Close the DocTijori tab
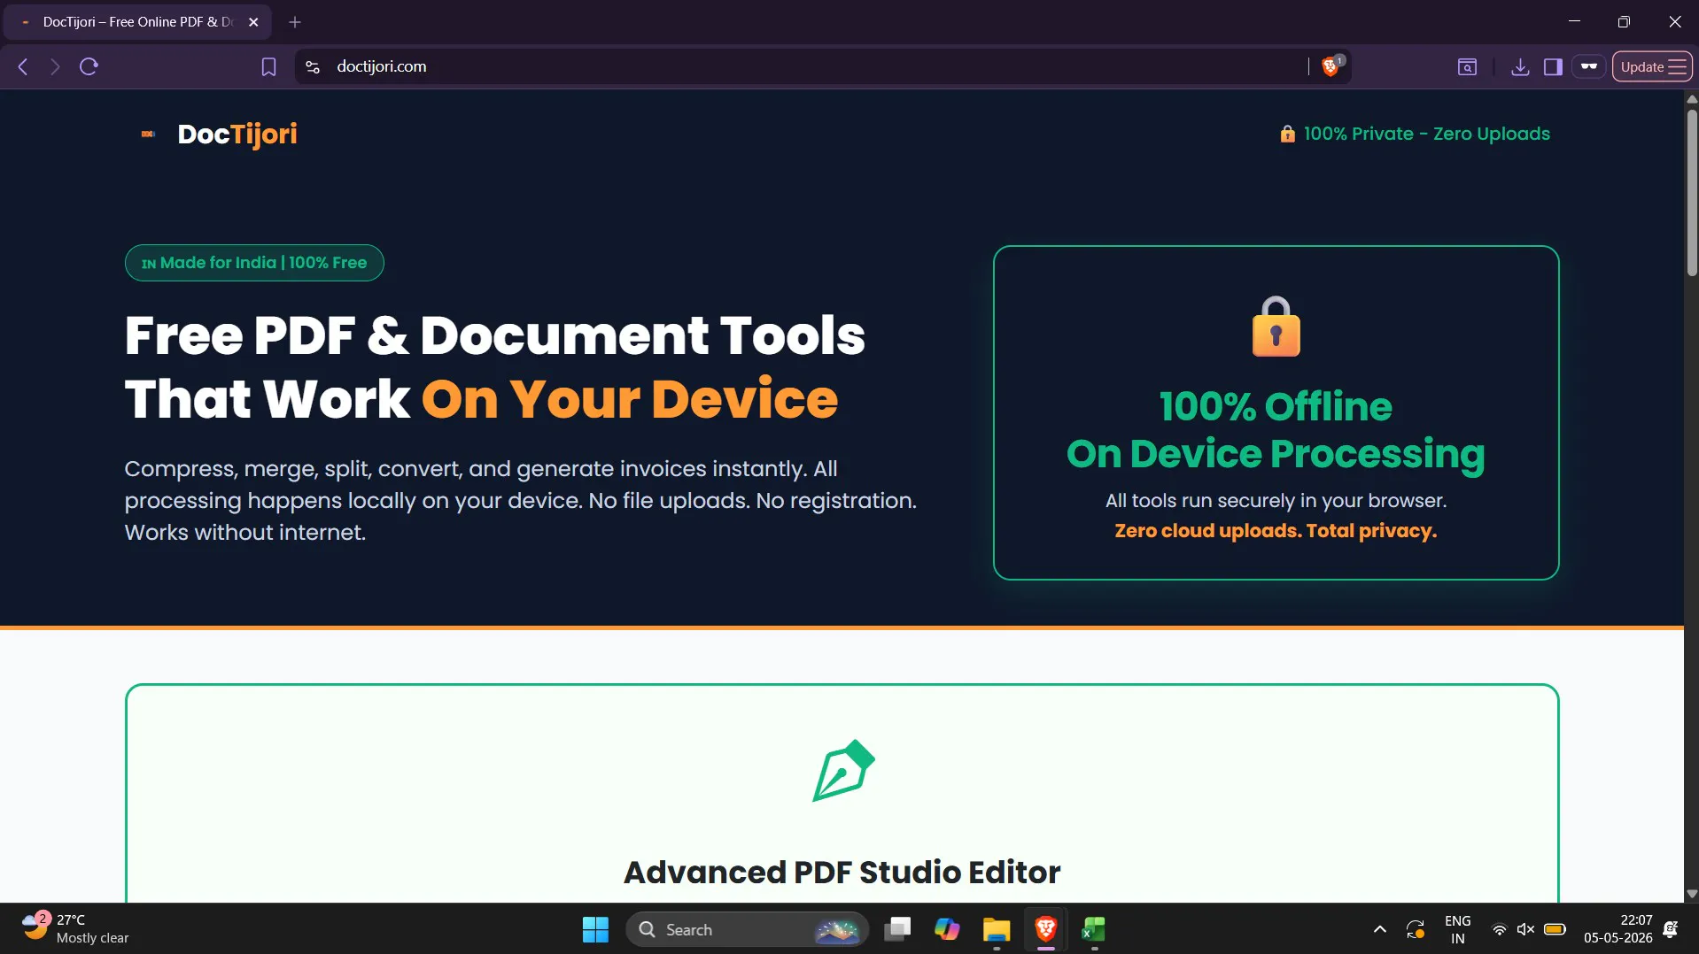 click(253, 22)
